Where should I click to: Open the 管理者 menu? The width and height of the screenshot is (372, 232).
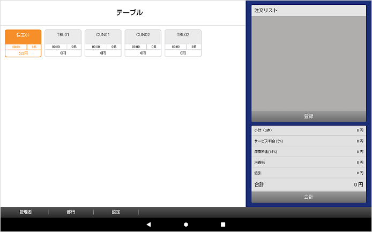[x=26, y=212]
